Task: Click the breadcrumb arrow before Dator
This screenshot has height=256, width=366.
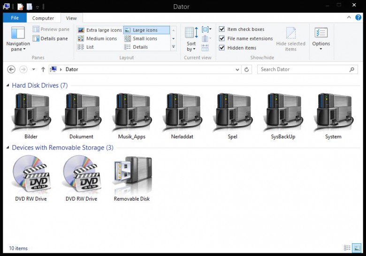Action: 61,69
